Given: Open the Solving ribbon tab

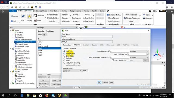Looking at the screenshot, I should coord(65,11).
